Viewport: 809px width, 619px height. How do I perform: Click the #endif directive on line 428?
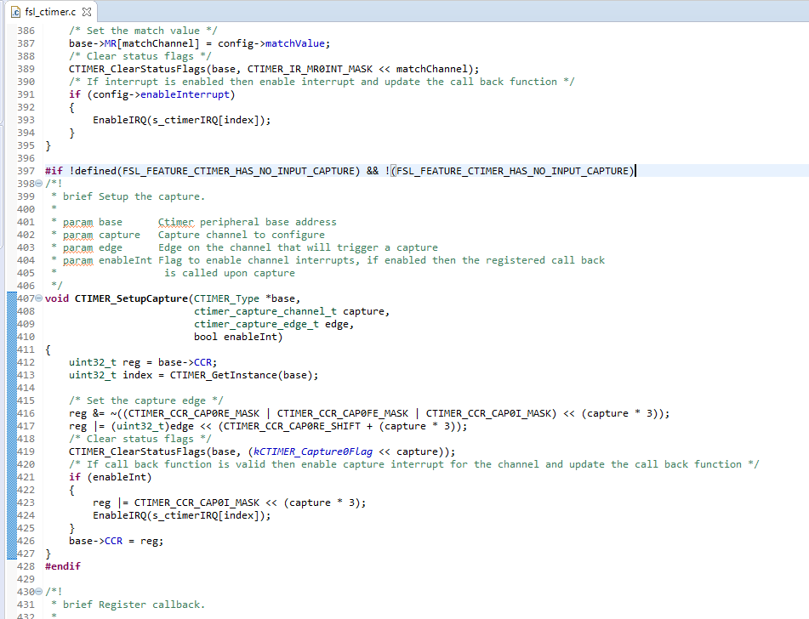(x=62, y=566)
